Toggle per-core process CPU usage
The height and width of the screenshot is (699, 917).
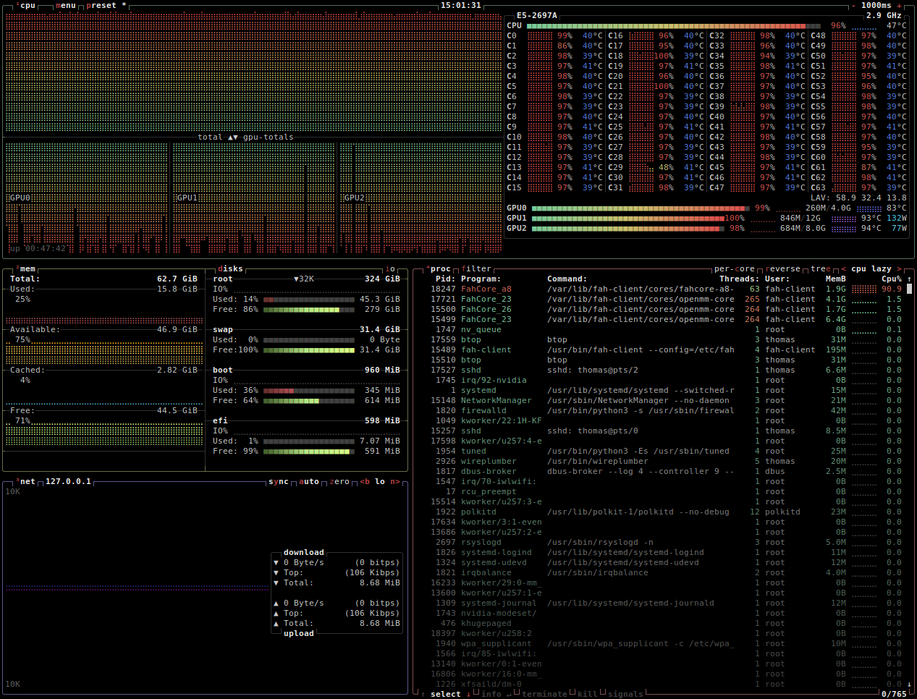(x=734, y=269)
